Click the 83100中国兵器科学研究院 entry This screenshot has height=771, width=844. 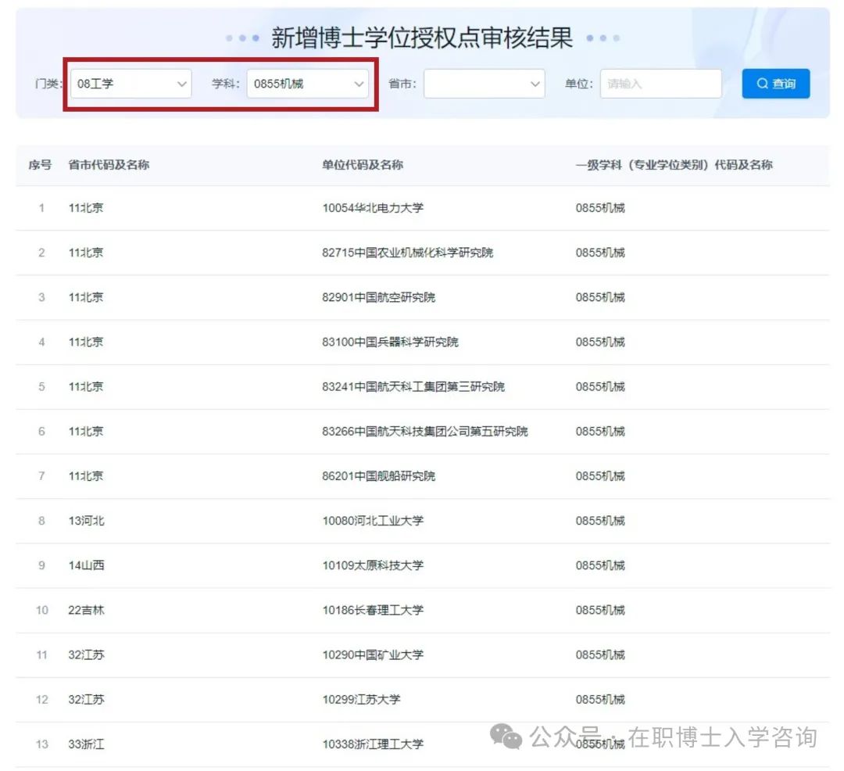click(x=390, y=342)
